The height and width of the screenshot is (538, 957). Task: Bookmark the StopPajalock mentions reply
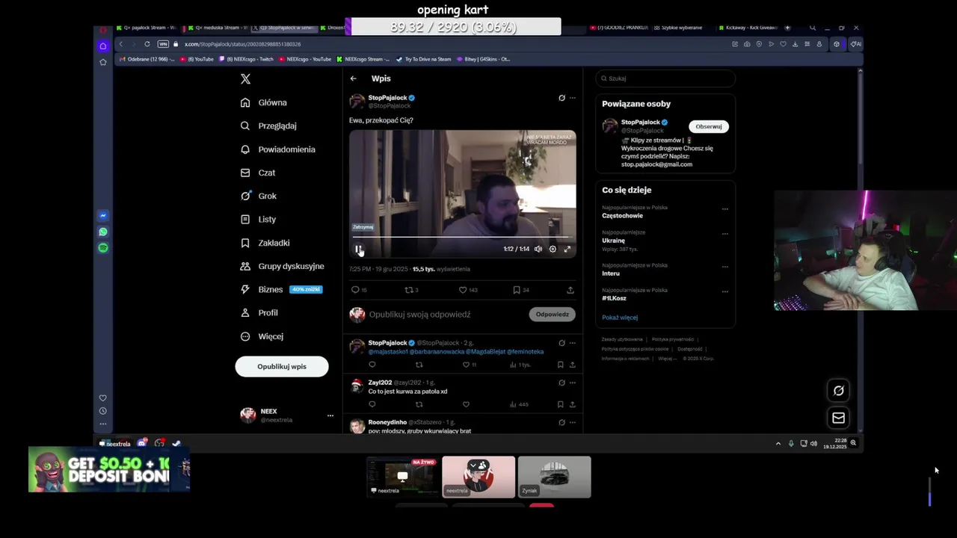tap(560, 365)
